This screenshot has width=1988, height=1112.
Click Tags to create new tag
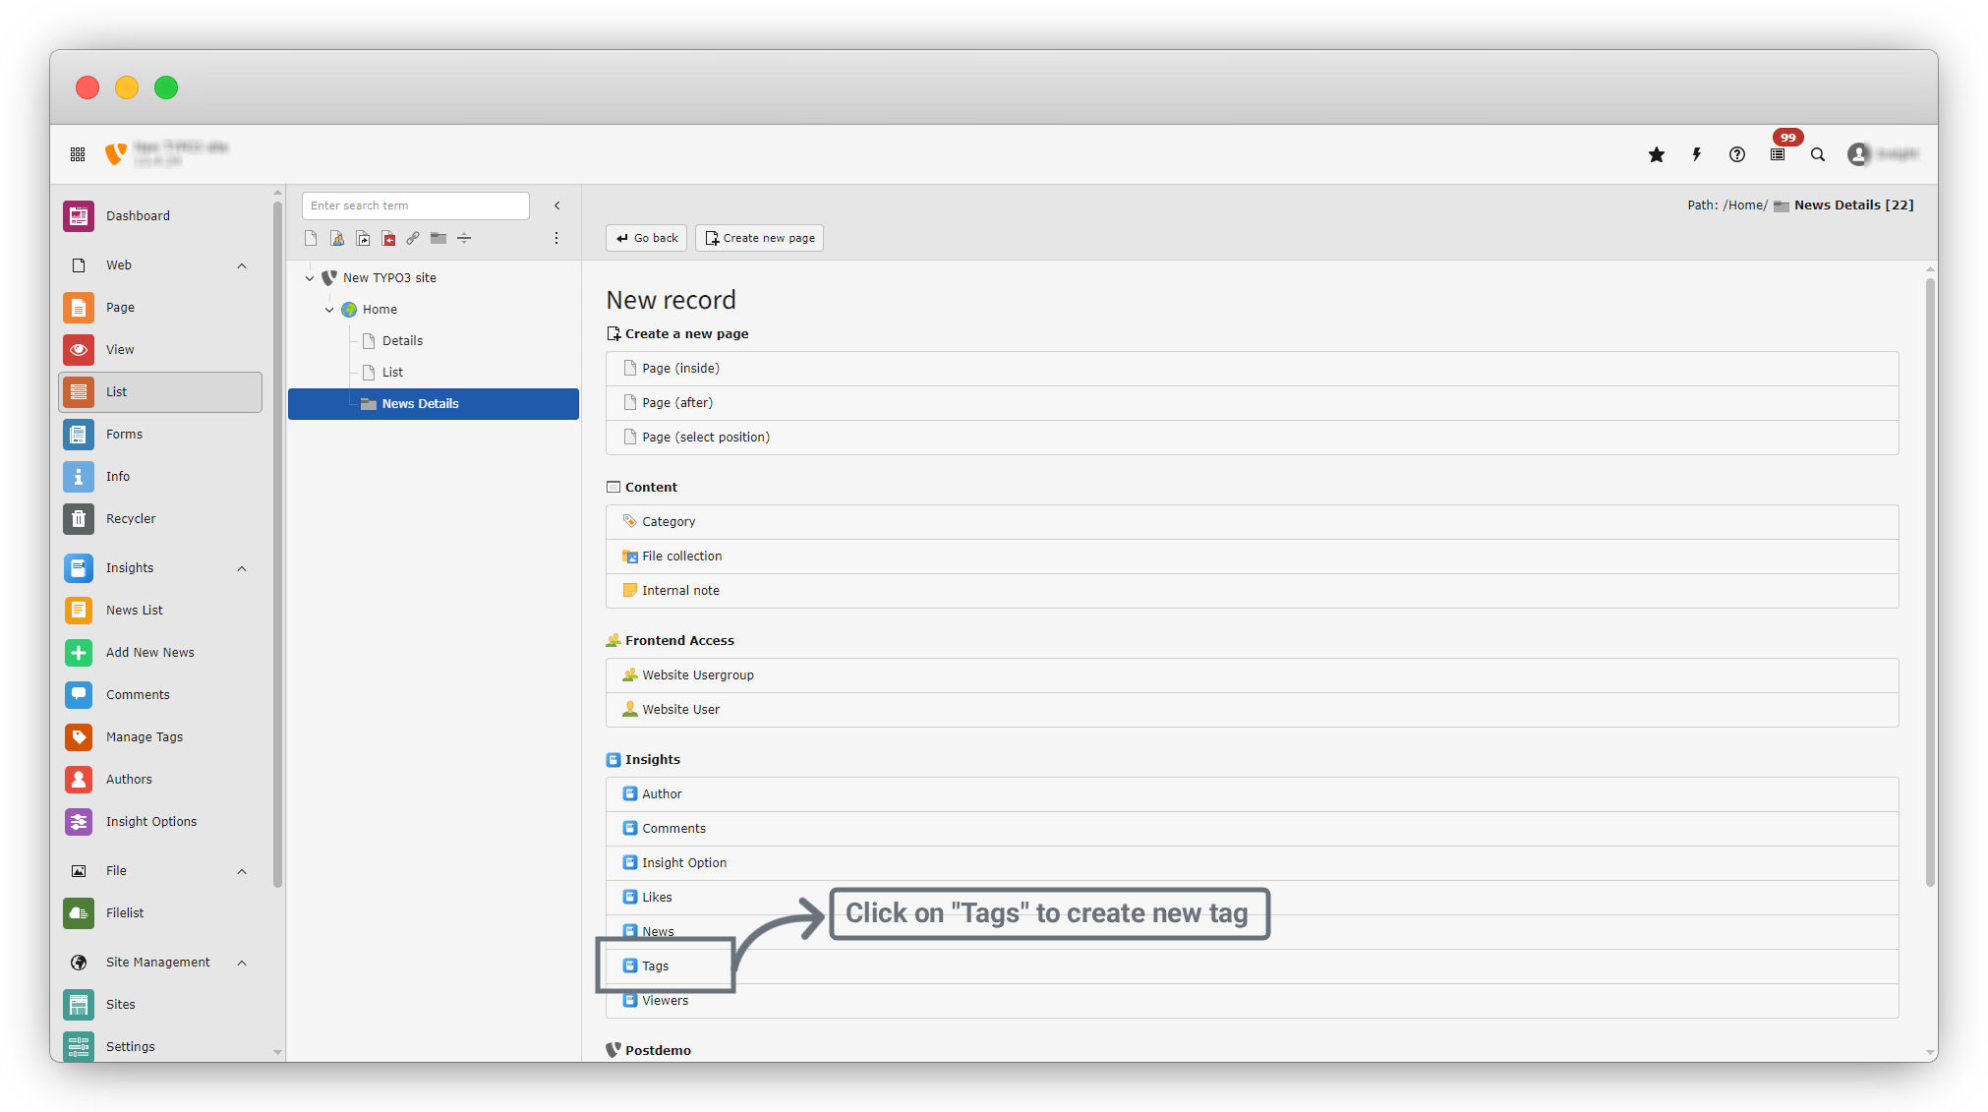[656, 966]
